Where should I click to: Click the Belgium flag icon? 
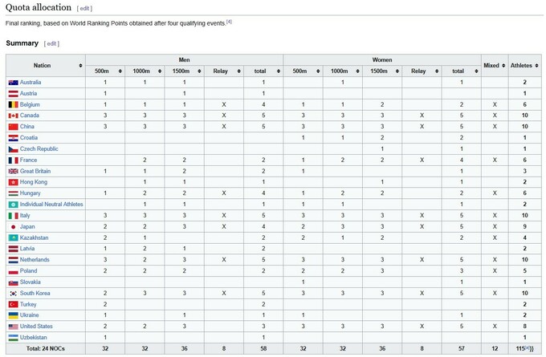point(13,104)
